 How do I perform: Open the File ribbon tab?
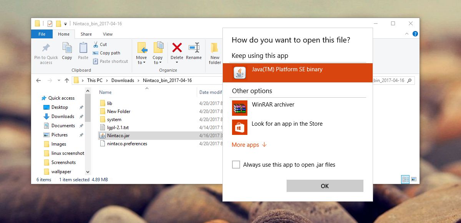(42, 34)
